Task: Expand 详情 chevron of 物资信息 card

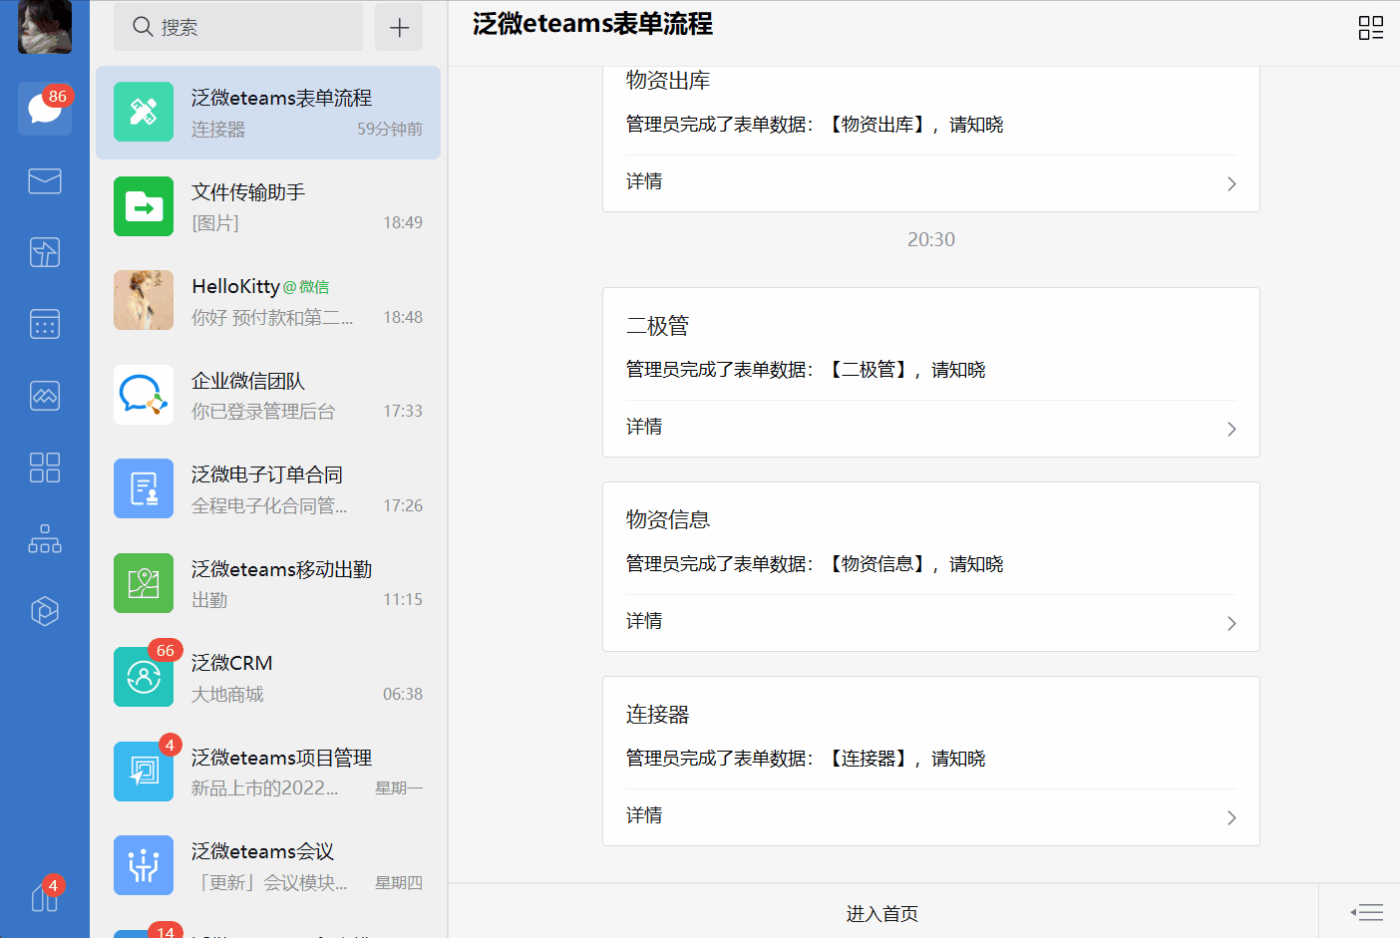Action: click(1231, 623)
